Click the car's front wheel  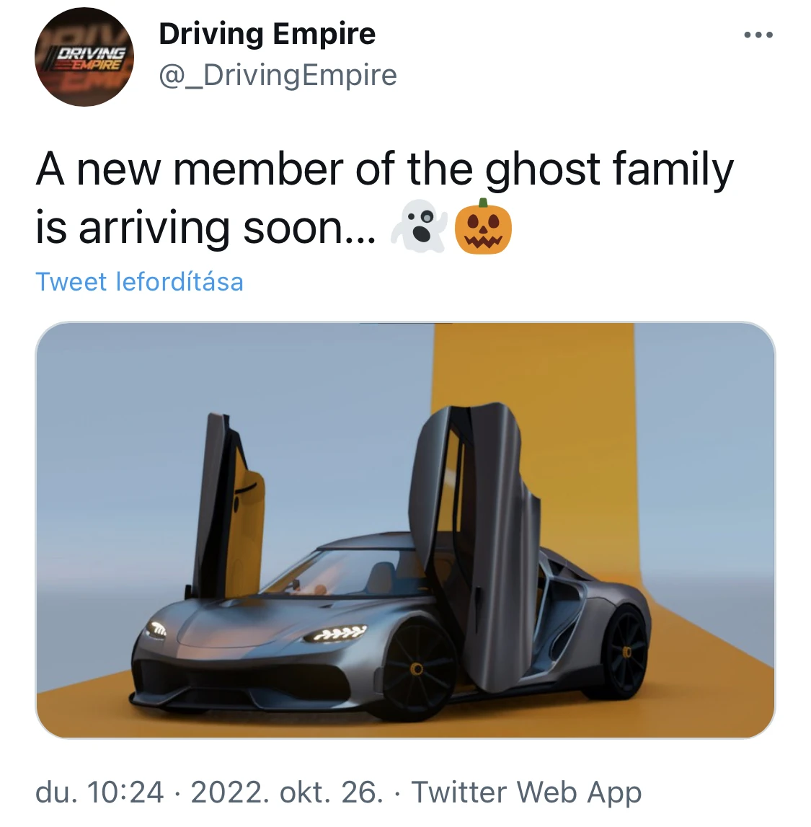[418, 668]
